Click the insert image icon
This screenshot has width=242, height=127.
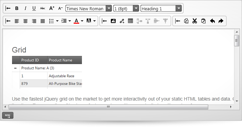pos(113,21)
